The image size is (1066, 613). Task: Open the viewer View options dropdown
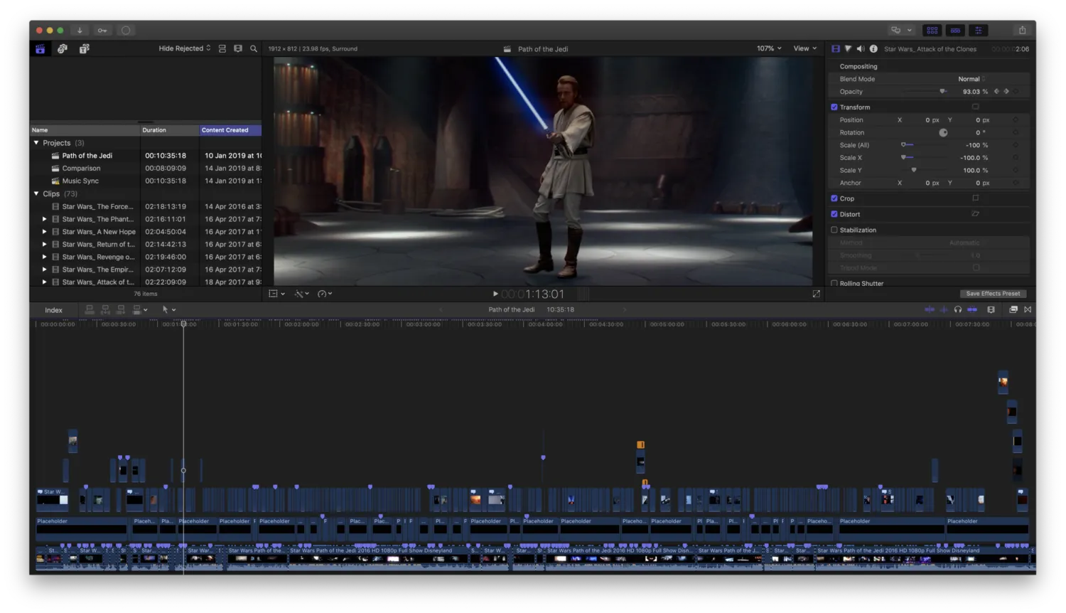[x=805, y=48]
